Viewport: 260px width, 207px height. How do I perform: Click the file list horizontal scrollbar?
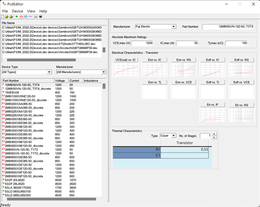pos(41,60)
